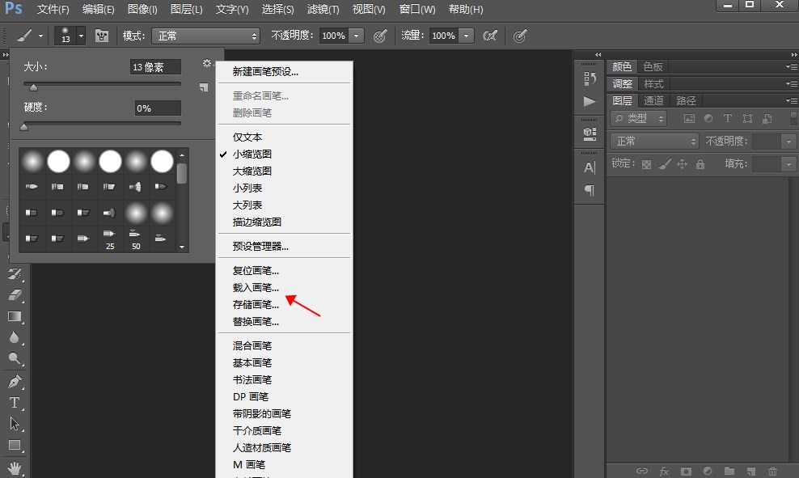Toggle lock image pixels brush icon

[x=665, y=164]
